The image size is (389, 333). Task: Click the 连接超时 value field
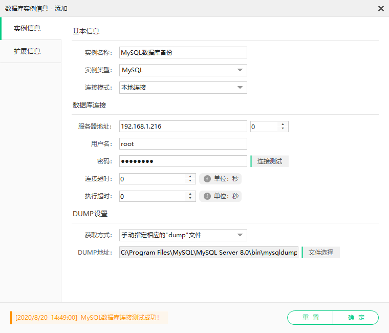(x=153, y=179)
